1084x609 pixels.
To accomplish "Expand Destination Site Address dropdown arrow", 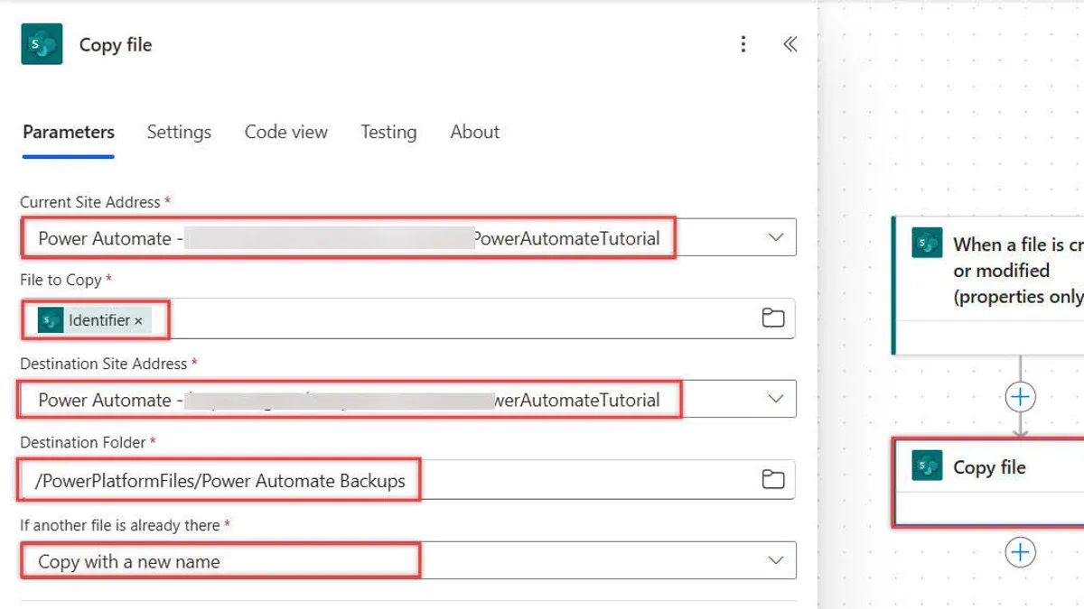I will (x=775, y=399).
